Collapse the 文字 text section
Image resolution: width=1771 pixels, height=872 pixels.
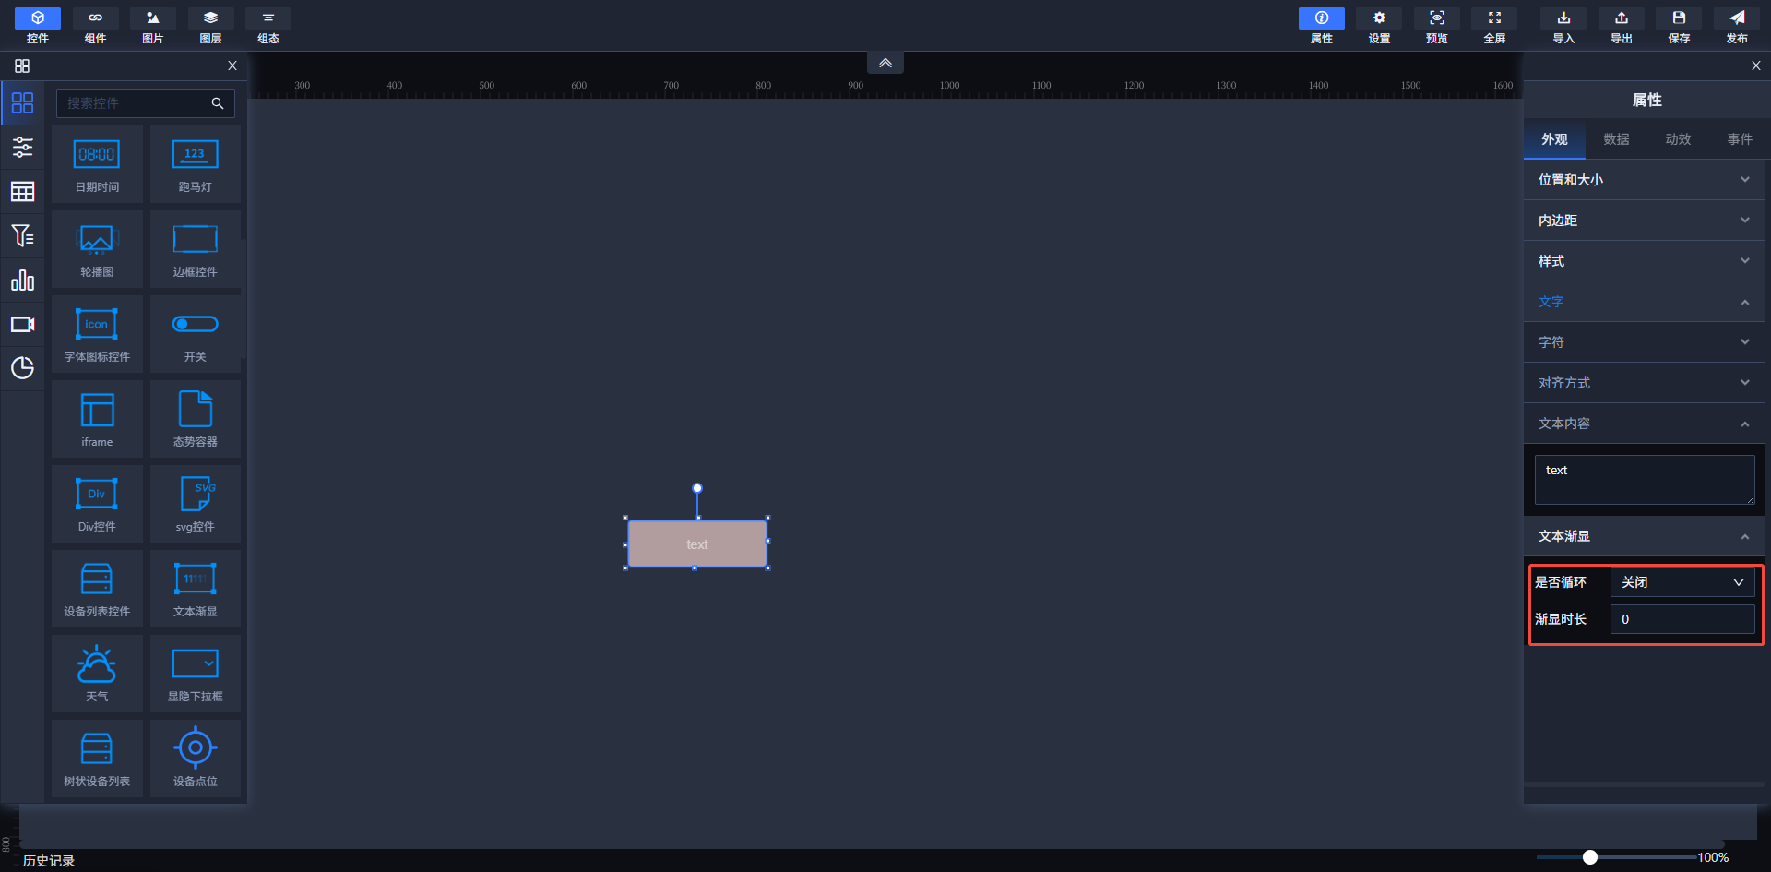coord(1646,302)
